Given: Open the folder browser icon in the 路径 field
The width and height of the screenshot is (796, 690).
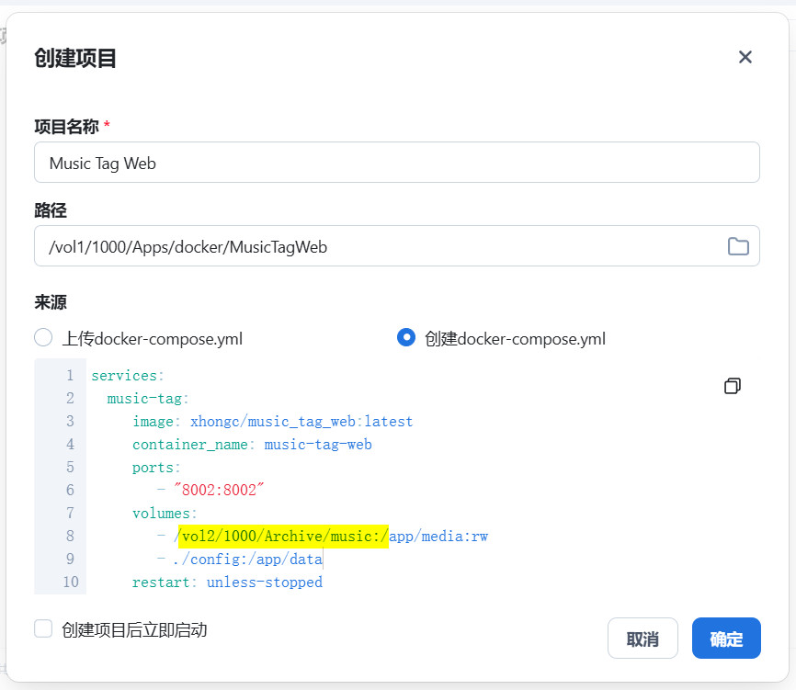Looking at the screenshot, I should pos(738,246).
